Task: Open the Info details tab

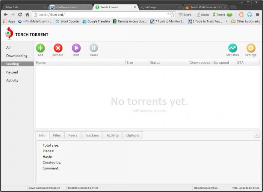Action: coord(42,135)
